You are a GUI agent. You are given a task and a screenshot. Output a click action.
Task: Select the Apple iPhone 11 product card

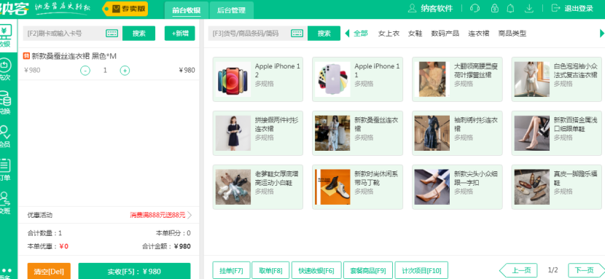[x=357, y=79]
